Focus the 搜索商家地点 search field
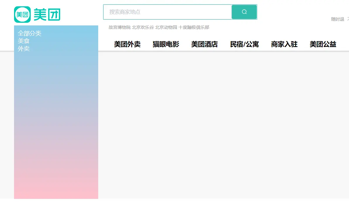349x212 pixels. (167, 12)
